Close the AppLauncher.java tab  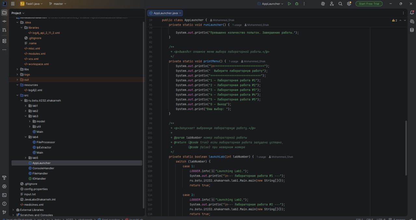coord(180,13)
